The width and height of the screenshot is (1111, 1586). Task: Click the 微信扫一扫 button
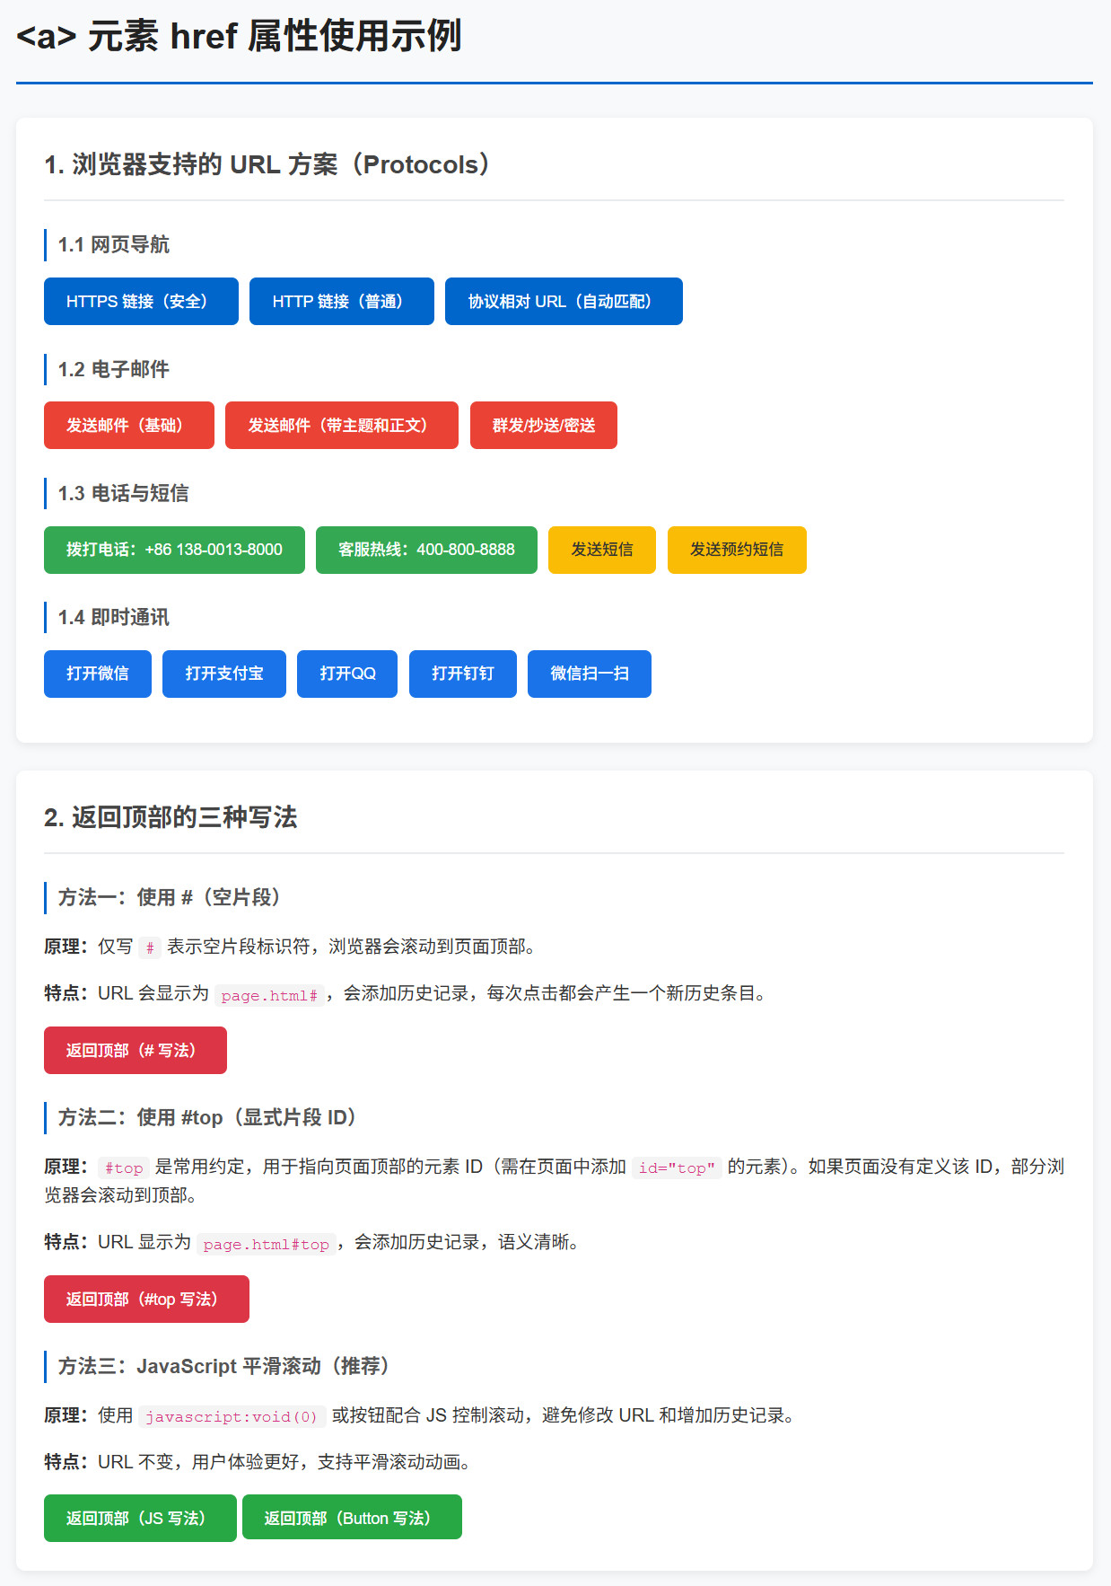590,674
